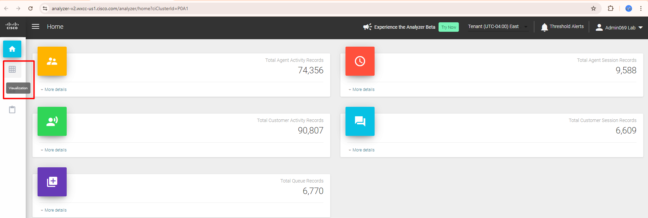The height and width of the screenshot is (218, 648).
Task: Expand More details for Agent Session Records
Action: click(x=362, y=90)
